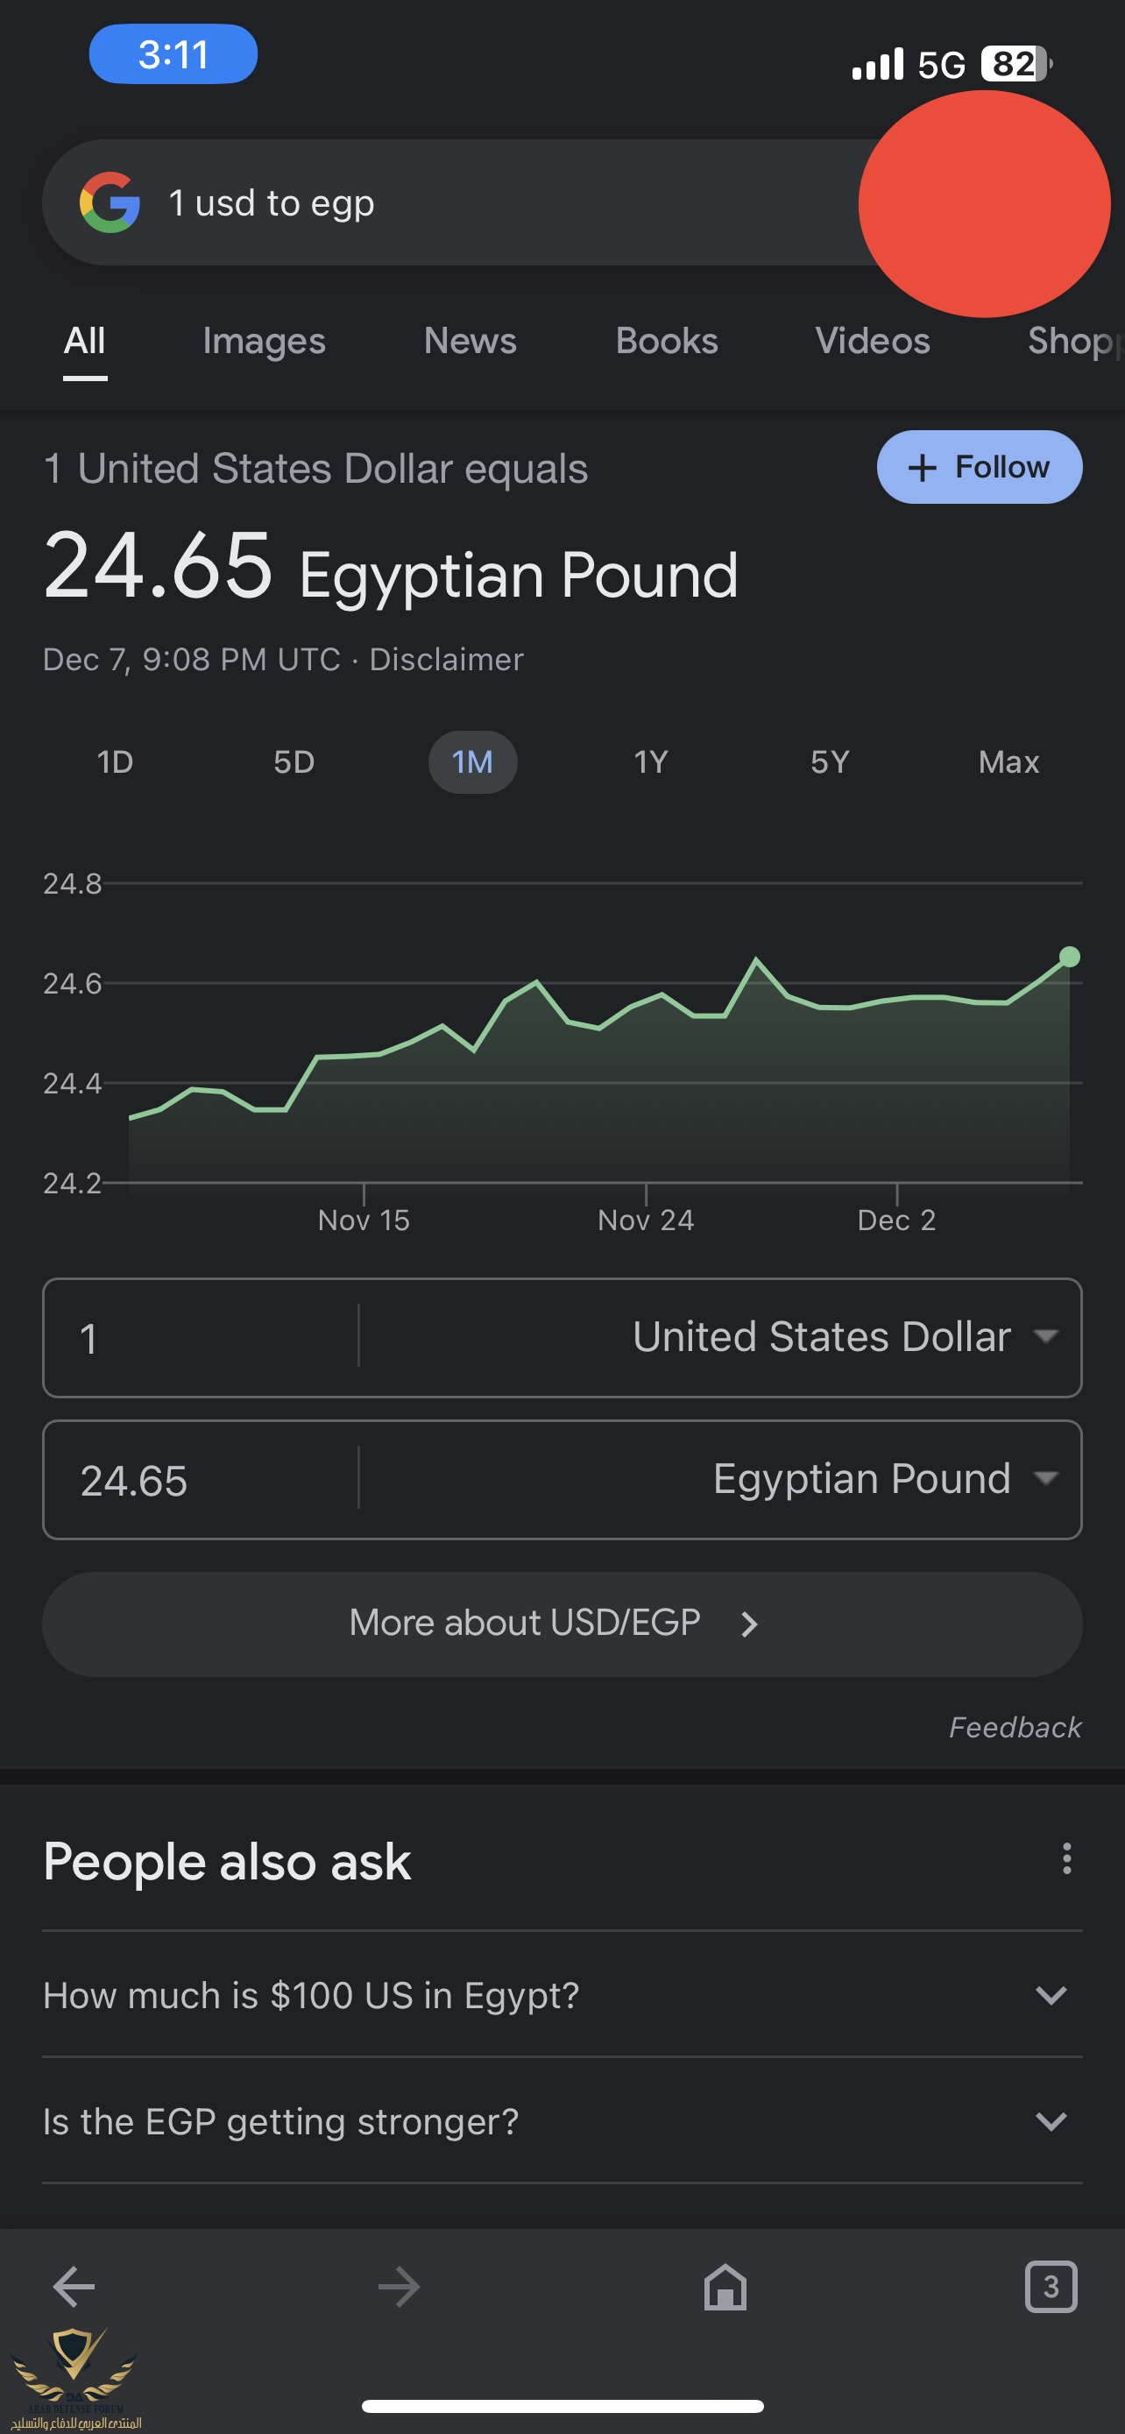Switch to the Images tab

pyautogui.click(x=264, y=341)
